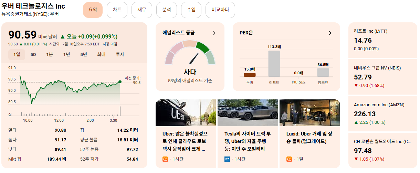Screen dimensions: 420x173
Task: Click the 사다 rating label
Action: click(190, 72)
